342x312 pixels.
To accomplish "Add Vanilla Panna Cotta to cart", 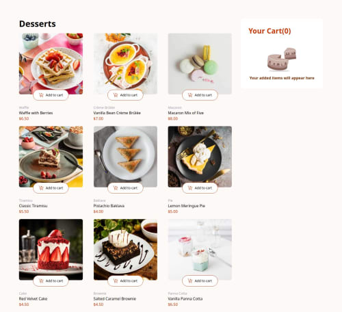I will pos(200,281).
